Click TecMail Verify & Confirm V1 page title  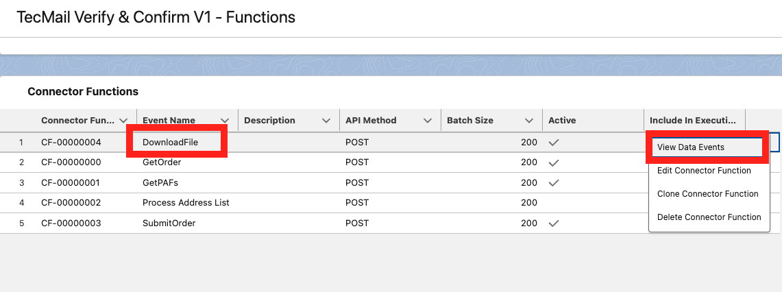click(x=156, y=17)
